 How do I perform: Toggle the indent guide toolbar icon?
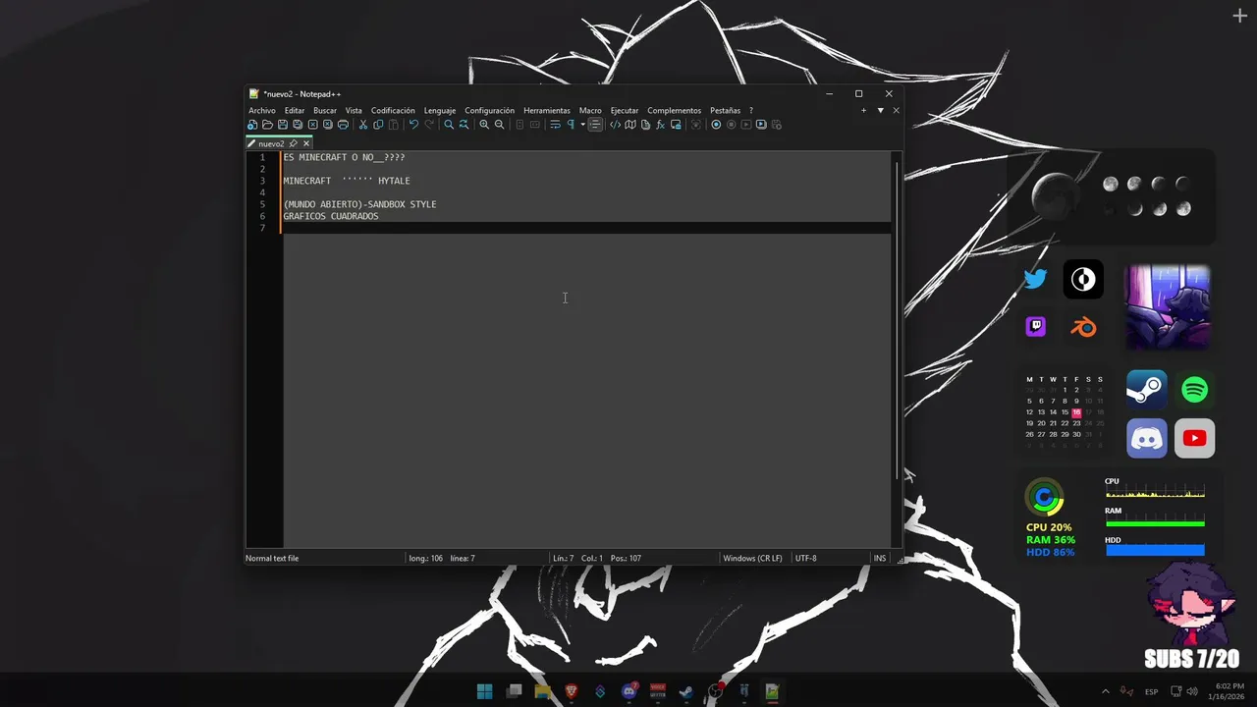coord(595,125)
